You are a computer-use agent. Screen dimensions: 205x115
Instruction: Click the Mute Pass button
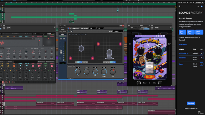pyautogui.click(x=191, y=32)
